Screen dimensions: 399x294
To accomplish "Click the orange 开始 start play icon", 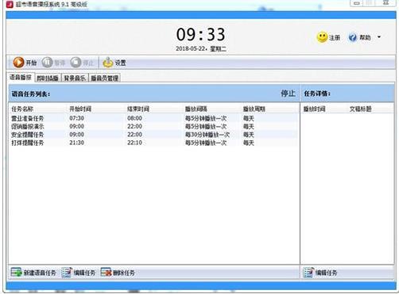I will (18, 63).
